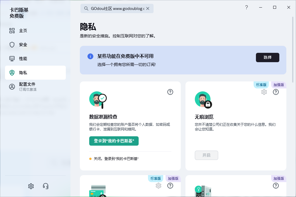Screen dimensions: 296x197
Task: Select the 隐私 privacy icon in the sidebar
Action: [x=12, y=72]
